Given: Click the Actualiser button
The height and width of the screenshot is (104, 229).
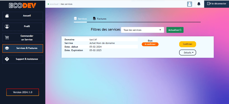Looking at the screenshot, I should [x=175, y=30].
